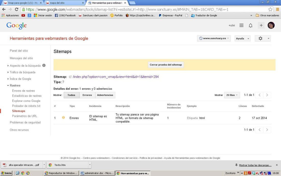This screenshot has width=281, height=176.
Task: Click bottom pagination previous arrow
Action: tap(260, 130)
